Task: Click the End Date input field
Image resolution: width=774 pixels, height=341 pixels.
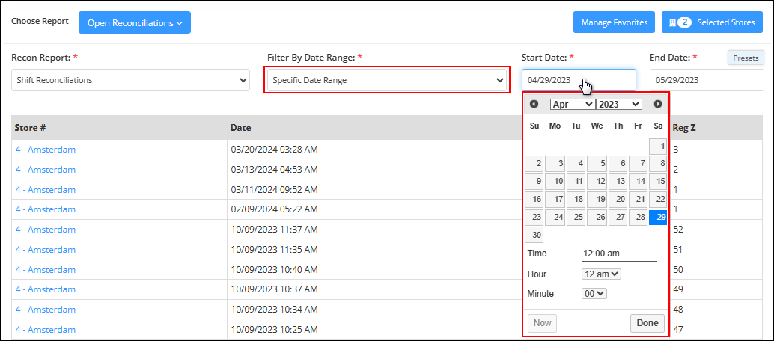Action: (x=707, y=80)
